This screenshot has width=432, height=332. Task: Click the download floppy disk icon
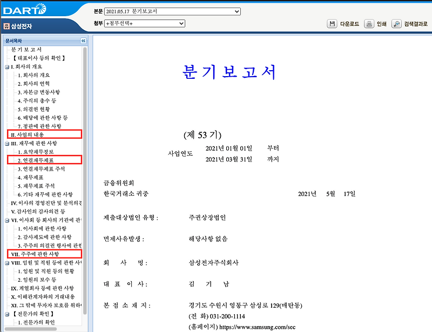(332, 24)
